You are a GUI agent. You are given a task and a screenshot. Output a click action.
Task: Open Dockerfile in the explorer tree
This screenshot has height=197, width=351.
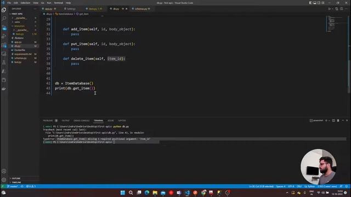(20, 50)
